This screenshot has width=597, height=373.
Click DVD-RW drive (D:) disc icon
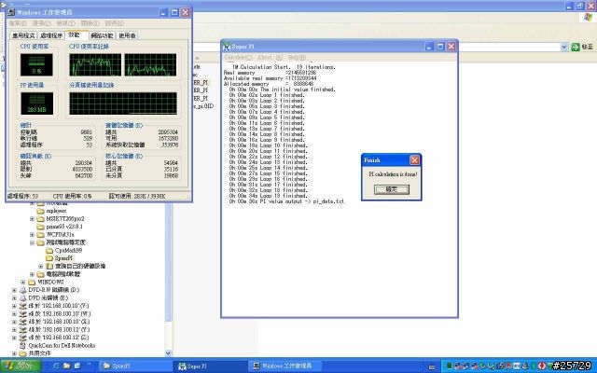point(23,290)
